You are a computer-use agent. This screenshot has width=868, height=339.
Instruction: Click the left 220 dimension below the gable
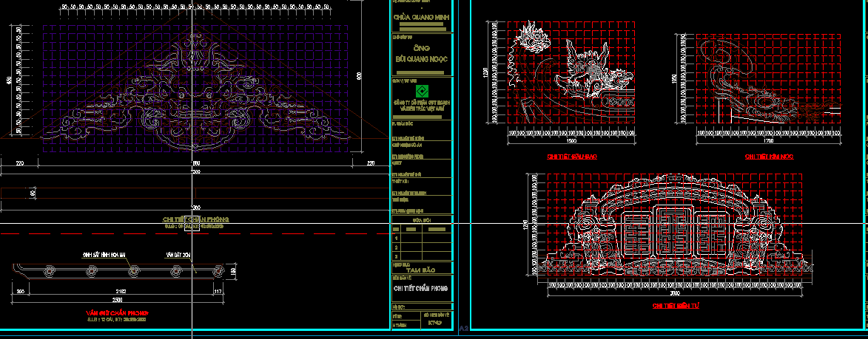click(x=19, y=163)
